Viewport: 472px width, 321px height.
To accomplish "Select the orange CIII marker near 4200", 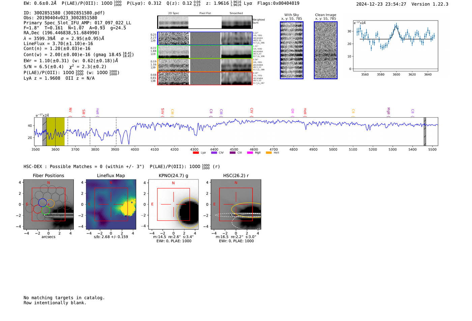I will [172, 112].
